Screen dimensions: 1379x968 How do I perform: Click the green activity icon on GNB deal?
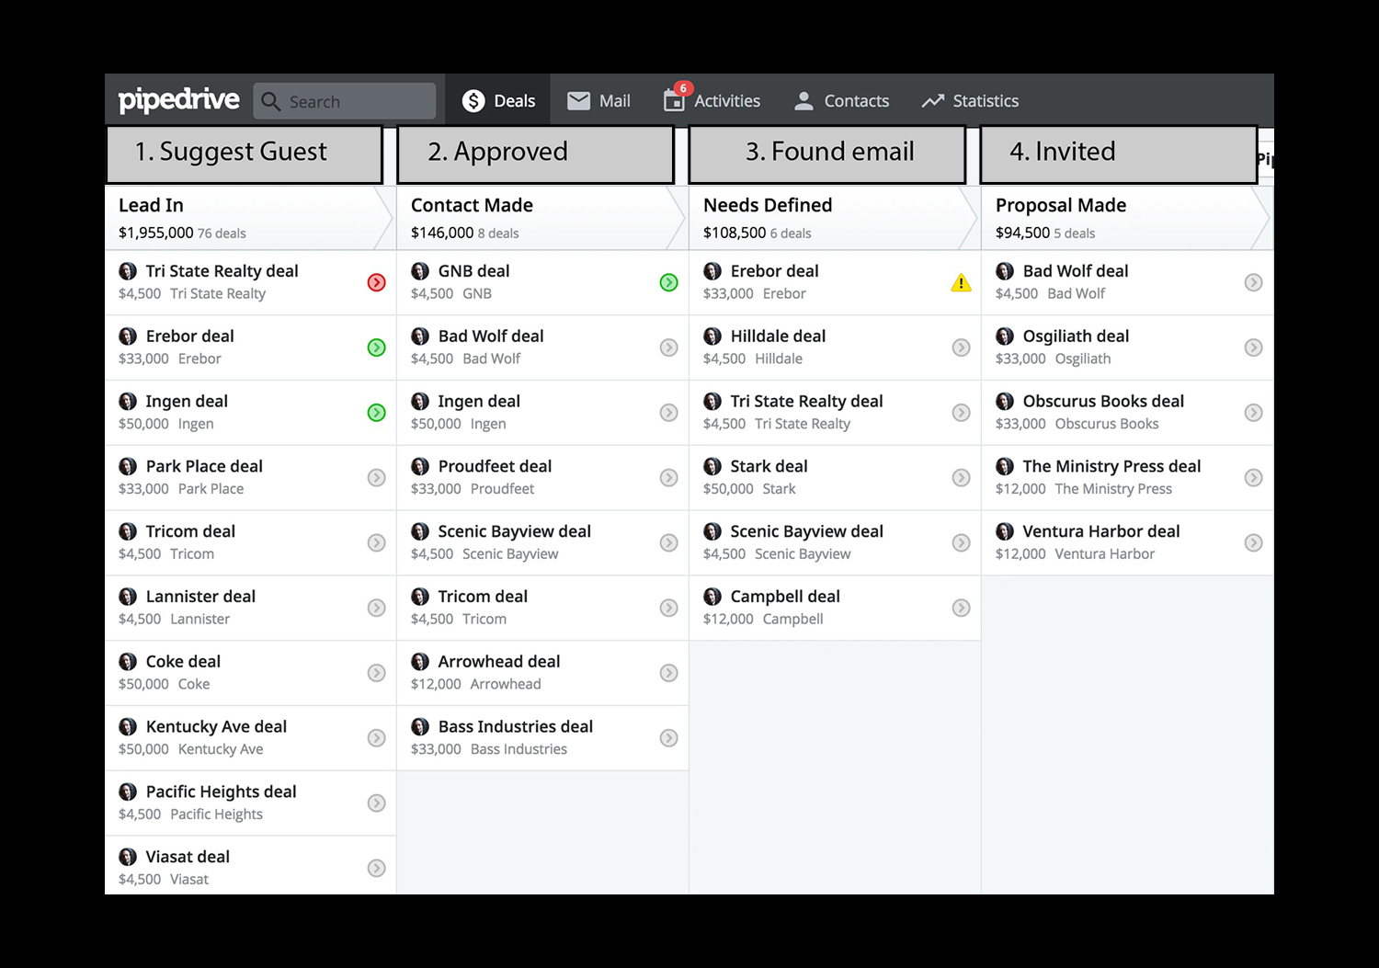click(x=669, y=282)
